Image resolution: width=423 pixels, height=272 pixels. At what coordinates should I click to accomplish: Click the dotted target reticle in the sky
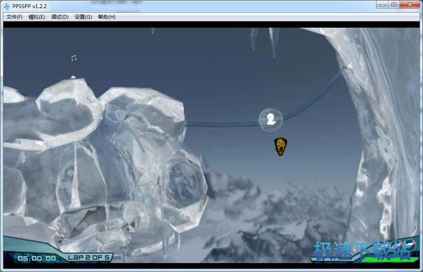74,58
